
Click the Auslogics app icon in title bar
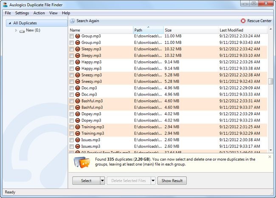6,5
